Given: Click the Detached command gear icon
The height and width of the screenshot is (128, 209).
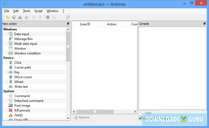Looking at the screenshot, I should click(11, 101).
